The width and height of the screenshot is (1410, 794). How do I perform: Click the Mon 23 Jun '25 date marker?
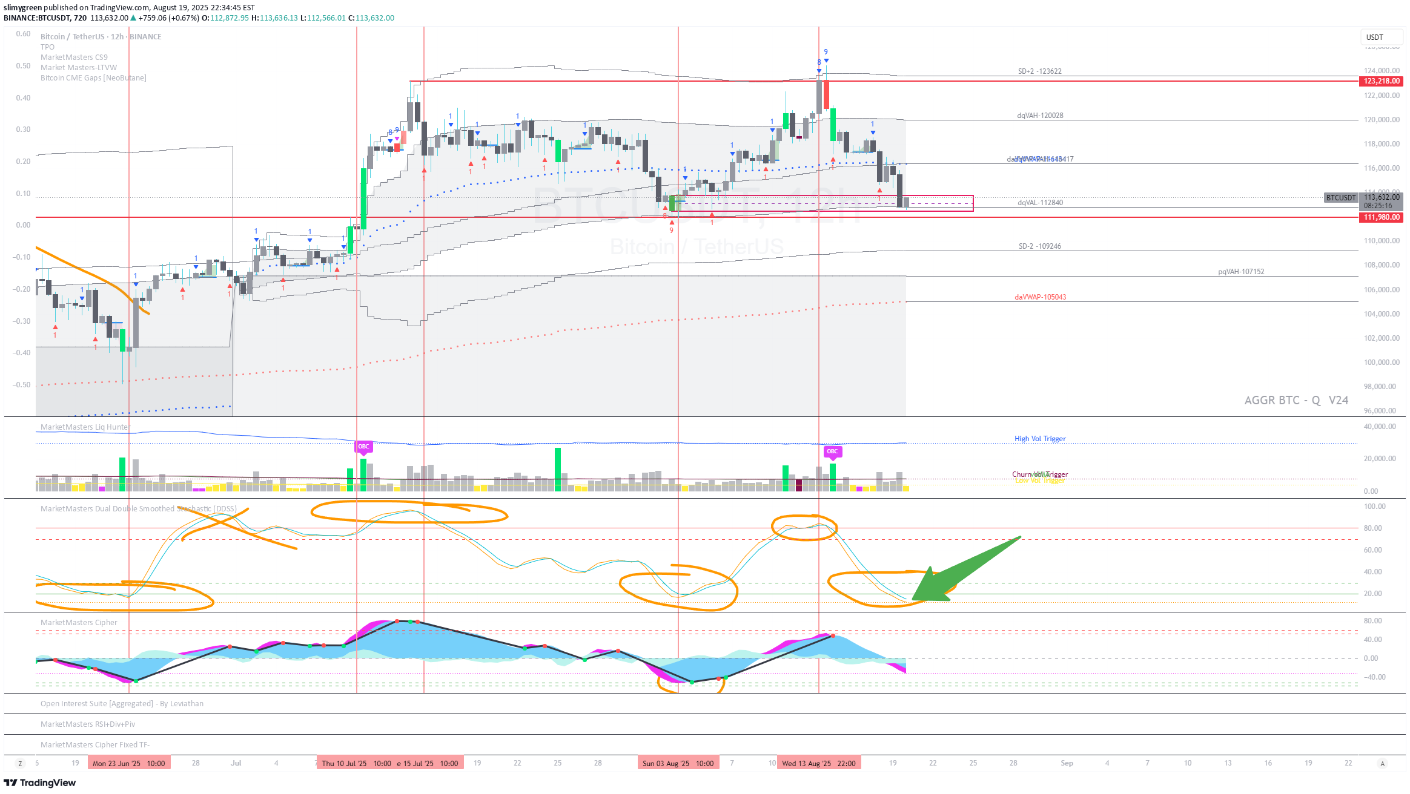[129, 764]
